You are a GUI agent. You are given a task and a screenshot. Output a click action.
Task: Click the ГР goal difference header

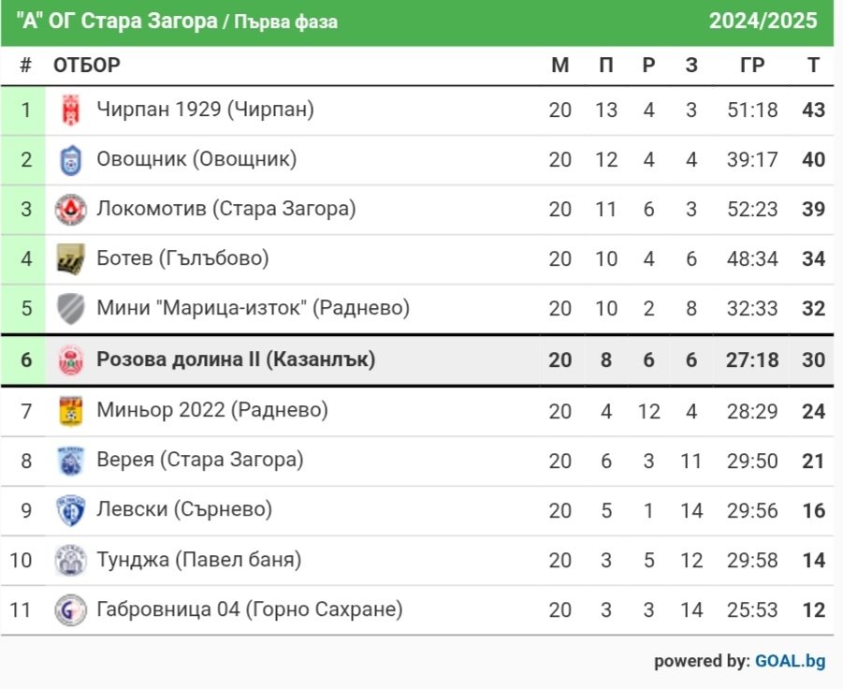coord(752,66)
